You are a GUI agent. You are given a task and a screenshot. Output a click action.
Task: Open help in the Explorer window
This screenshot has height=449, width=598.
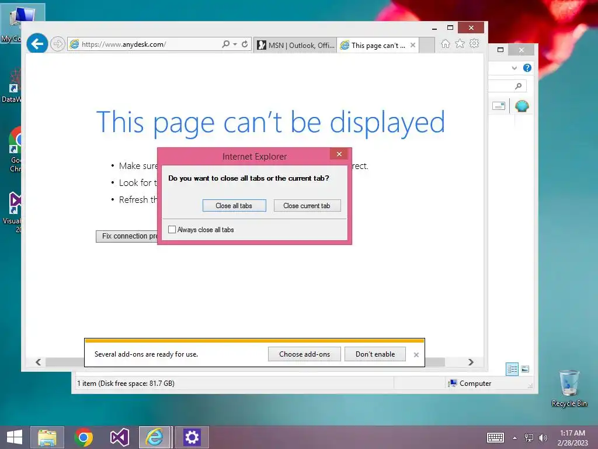coord(527,68)
